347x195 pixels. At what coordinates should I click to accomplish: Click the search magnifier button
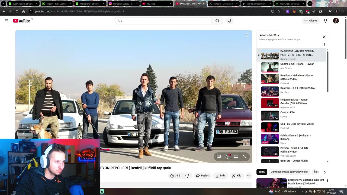[x=217, y=21]
